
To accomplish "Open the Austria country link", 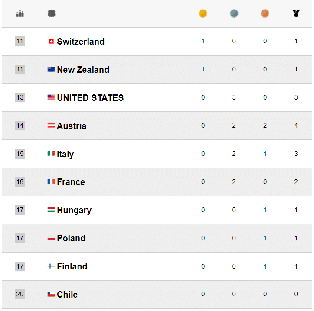I will (x=72, y=126).
